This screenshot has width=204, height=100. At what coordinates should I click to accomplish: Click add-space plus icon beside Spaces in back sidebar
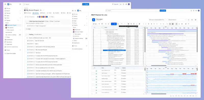tap(18, 20)
